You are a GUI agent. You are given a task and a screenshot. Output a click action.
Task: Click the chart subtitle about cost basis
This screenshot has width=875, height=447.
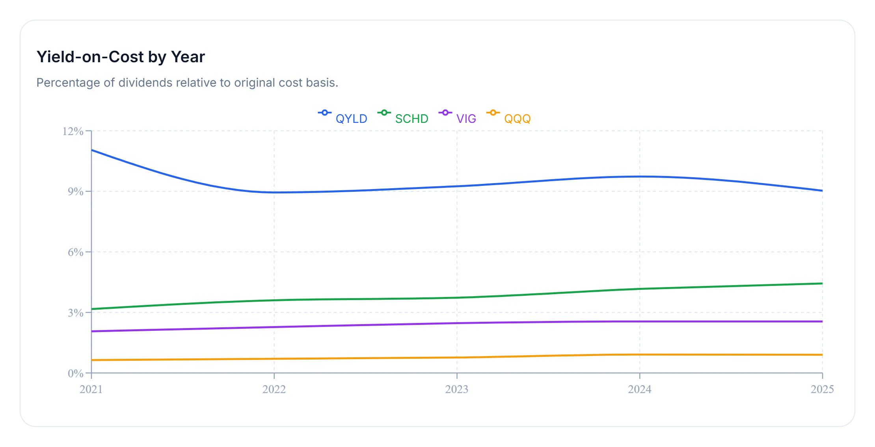pos(187,83)
